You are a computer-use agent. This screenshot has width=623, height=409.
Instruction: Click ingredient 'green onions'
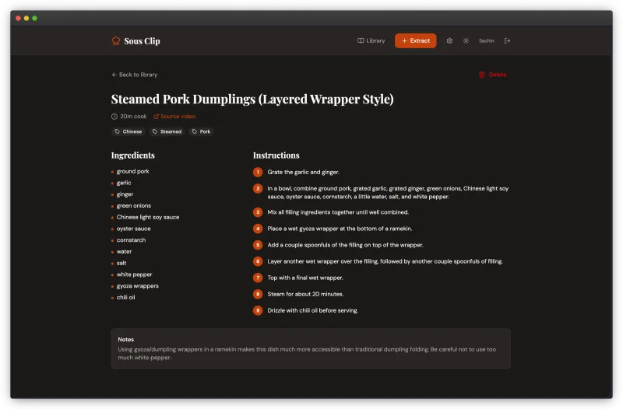pos(133,206)
